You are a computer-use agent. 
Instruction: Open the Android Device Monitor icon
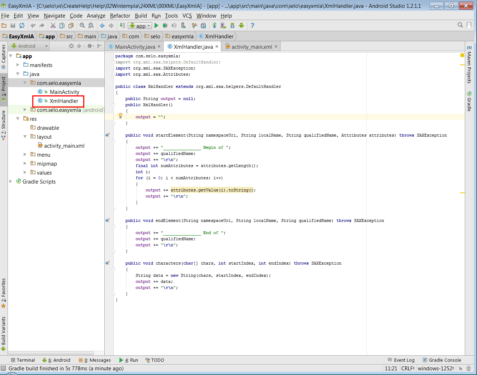[241, 25]
